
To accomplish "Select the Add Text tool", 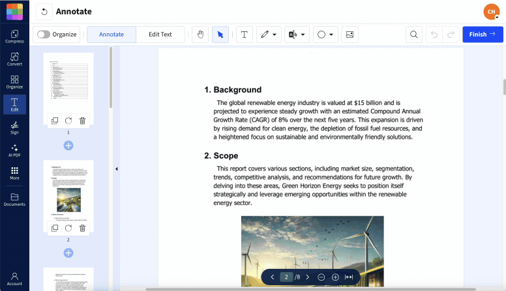I will click(245, 35).
